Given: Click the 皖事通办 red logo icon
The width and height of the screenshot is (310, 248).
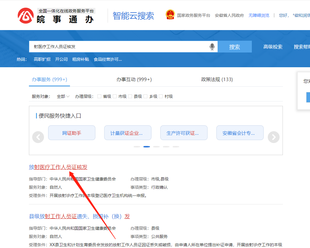Looking at the screenshot, I should [x=26, y=16].
